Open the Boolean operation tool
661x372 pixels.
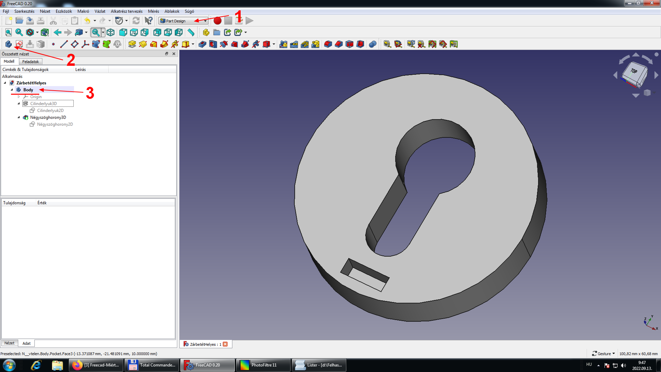click(x=373, y=44)
